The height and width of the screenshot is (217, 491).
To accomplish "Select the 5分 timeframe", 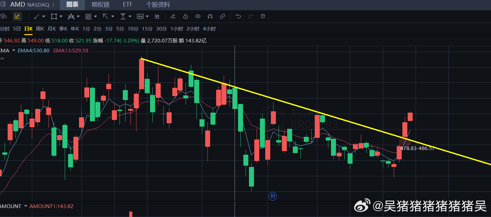I will click(x=120, y=29).
